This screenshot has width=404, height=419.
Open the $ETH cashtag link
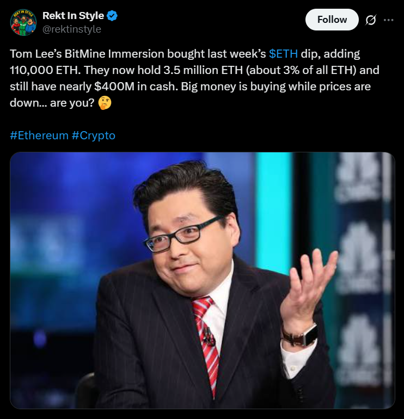tap(283, 54)
